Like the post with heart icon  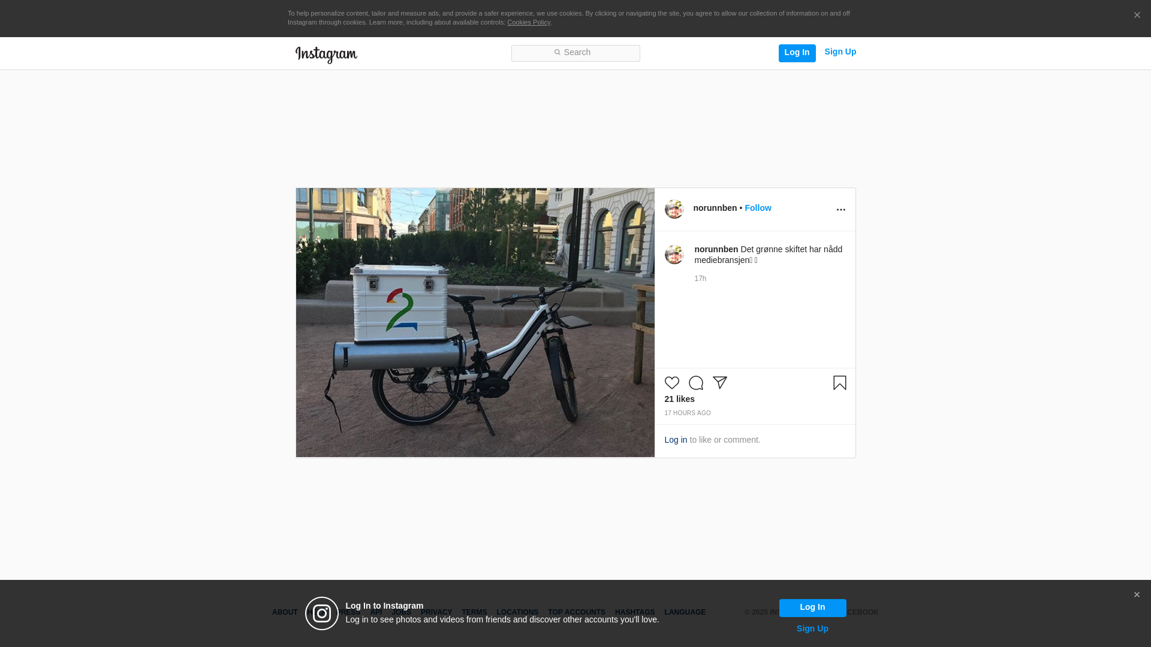point(671,383)
